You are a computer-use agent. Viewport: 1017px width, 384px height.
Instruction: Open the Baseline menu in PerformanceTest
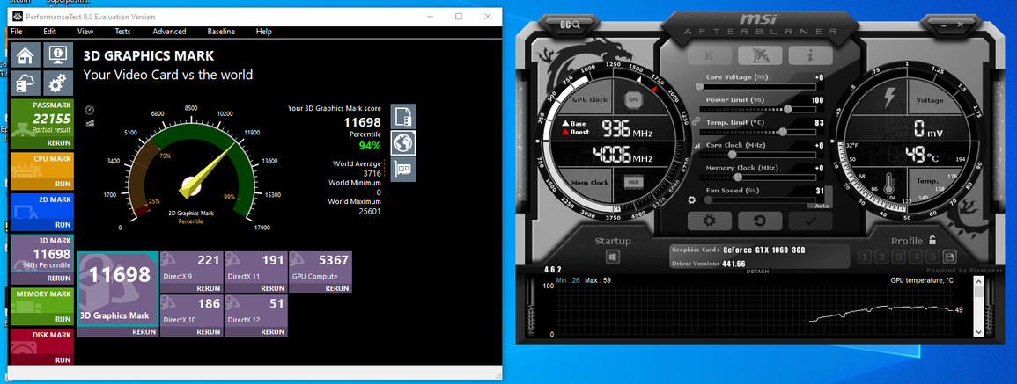click(x=221, y=31)
